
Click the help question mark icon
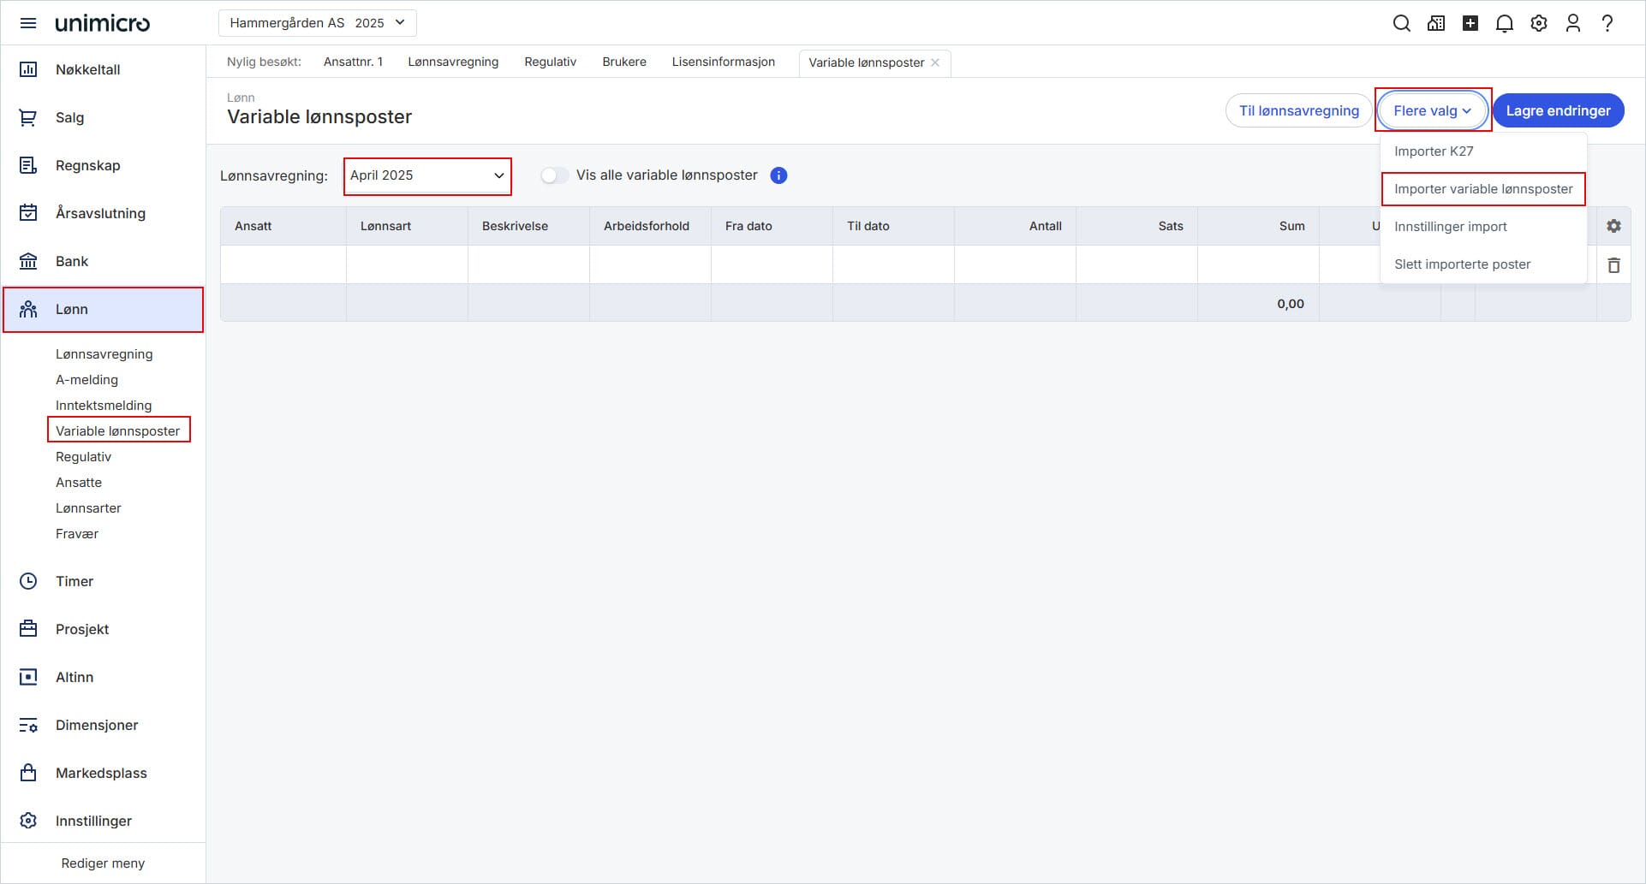tap(1607, 23)
